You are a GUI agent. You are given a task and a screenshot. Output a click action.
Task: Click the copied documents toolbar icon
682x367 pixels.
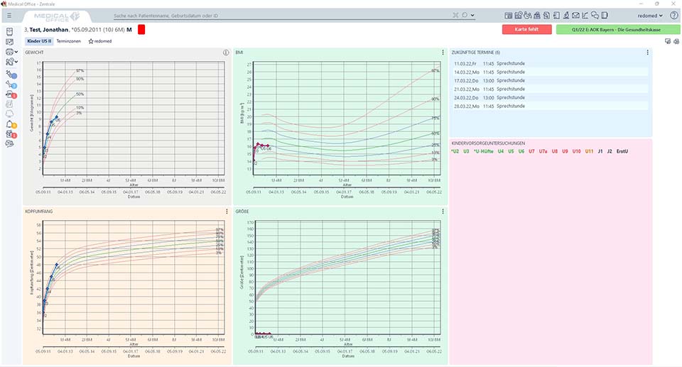click(x=547, y=16)
